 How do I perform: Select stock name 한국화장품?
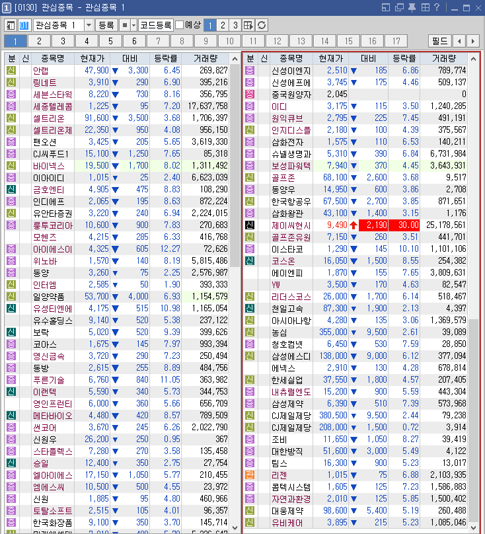[53, 522]
